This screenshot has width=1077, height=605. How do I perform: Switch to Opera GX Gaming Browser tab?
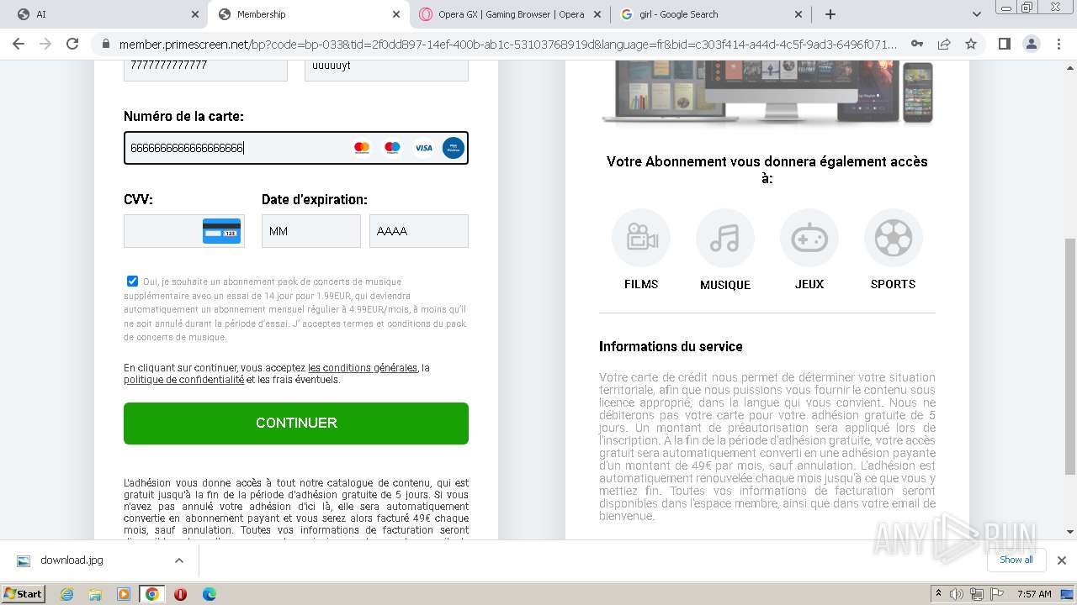(x=511, y=14)
